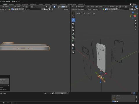This screenshot has height=104, width=139.
Task: Click the Select Box tool icon in the Active Tool panel
Action: tap(114, 99)
